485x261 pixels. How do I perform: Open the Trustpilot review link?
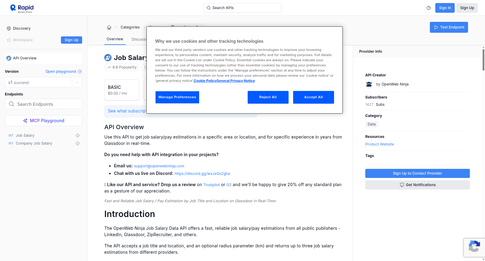pos(212,185)
